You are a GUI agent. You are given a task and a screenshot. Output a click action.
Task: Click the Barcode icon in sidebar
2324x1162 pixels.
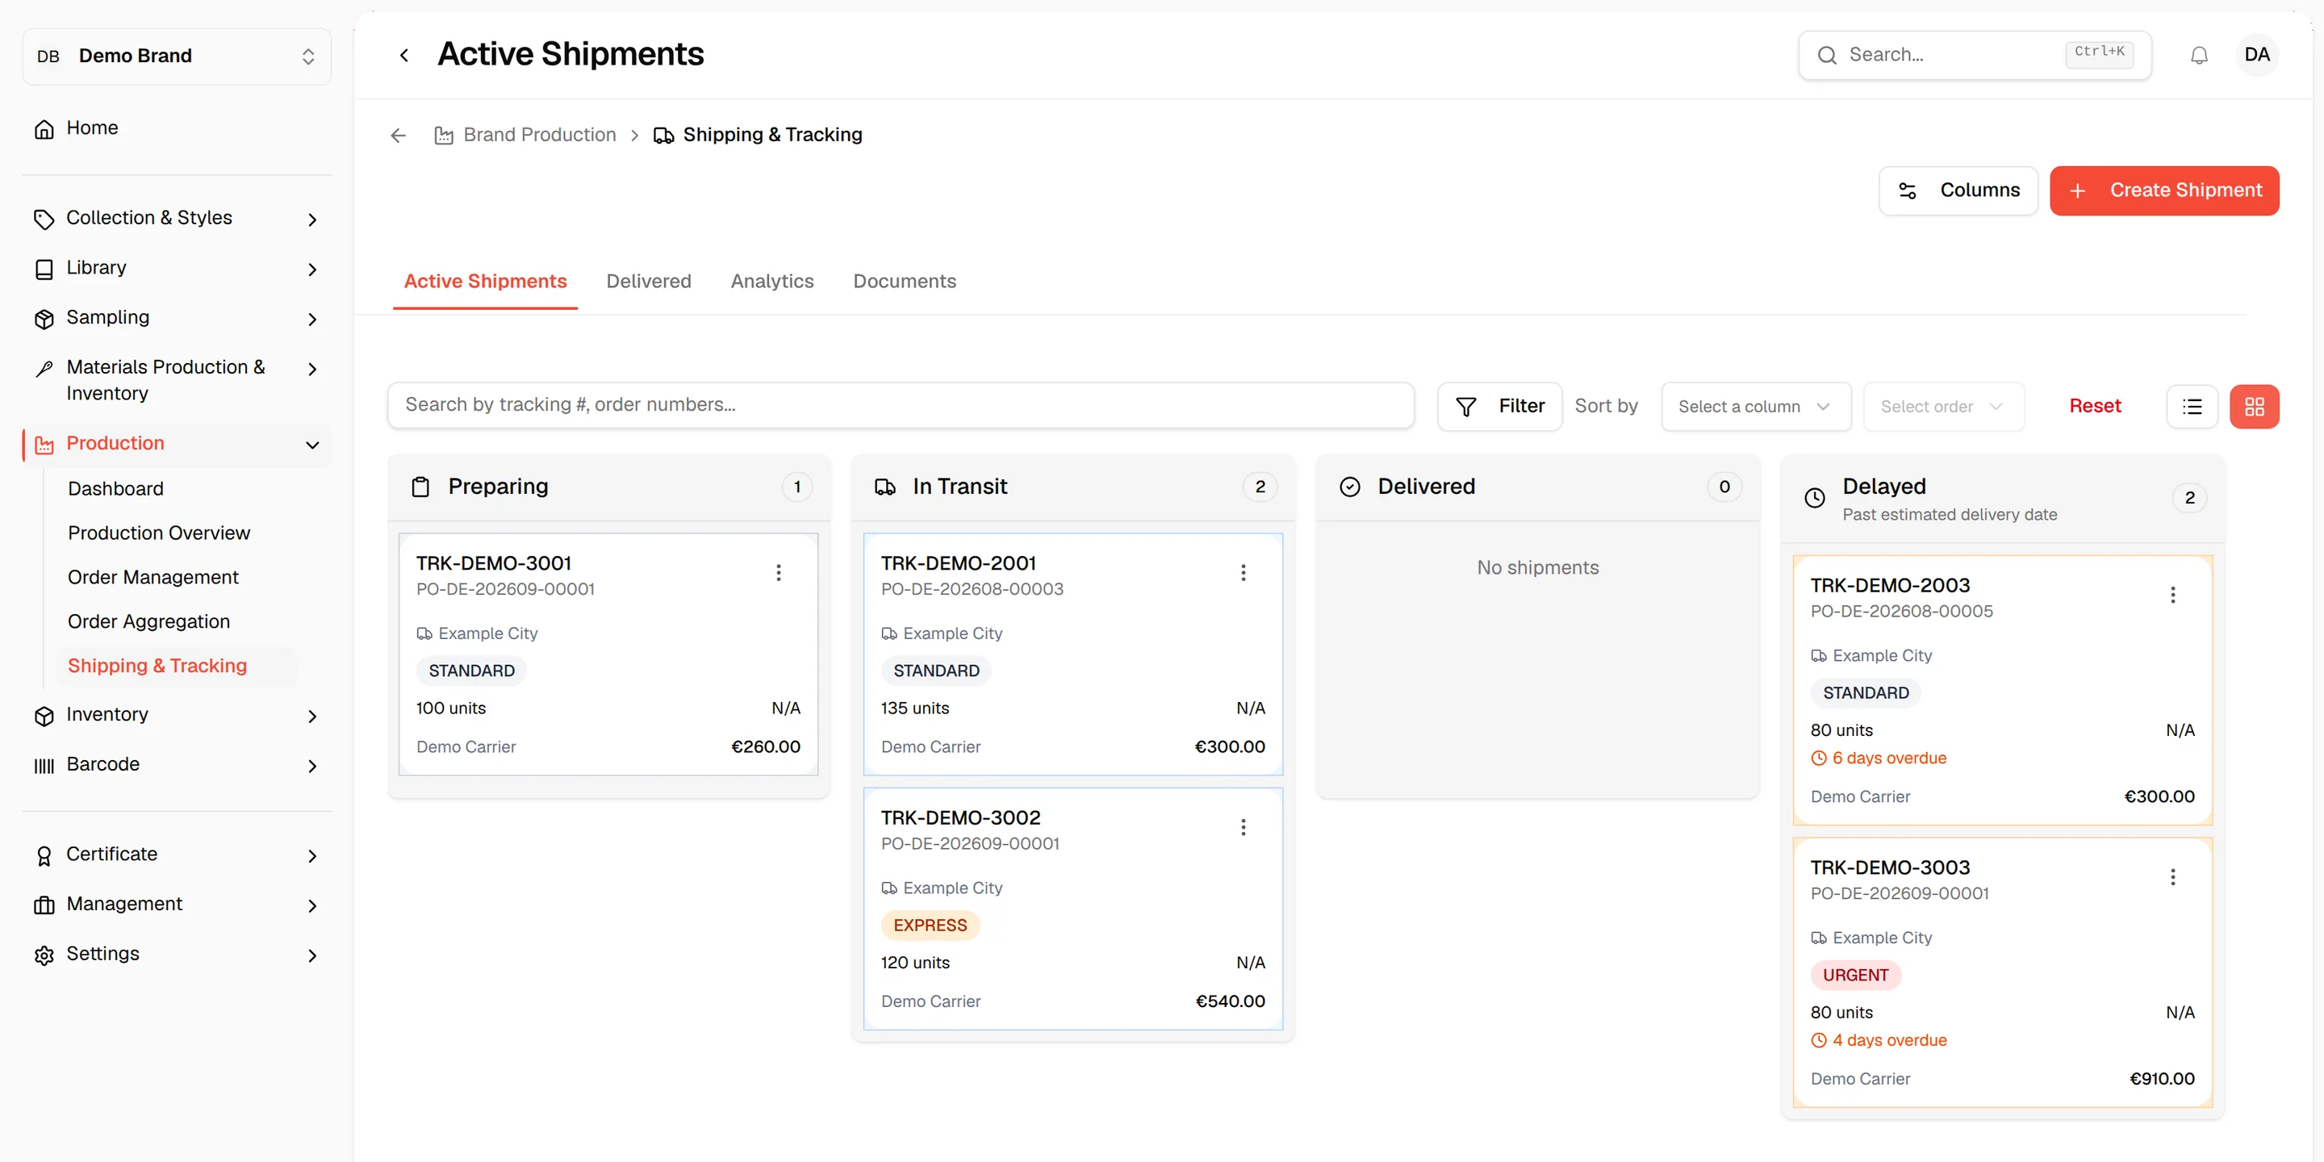(44, 765)
